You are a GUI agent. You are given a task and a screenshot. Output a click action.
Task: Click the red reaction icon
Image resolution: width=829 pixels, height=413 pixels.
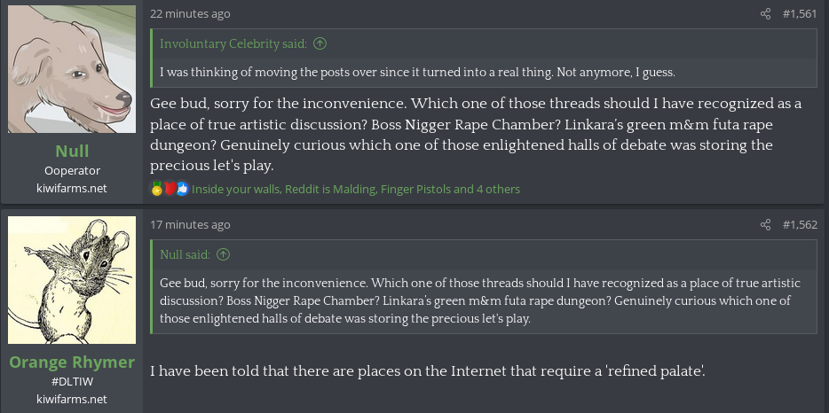(x=170, y=189)
